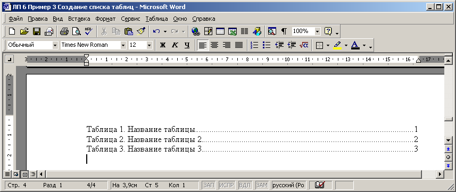Click the spelling status book icon
The height and width of the screenshot is (192, 456).
(x=320, y=185)
